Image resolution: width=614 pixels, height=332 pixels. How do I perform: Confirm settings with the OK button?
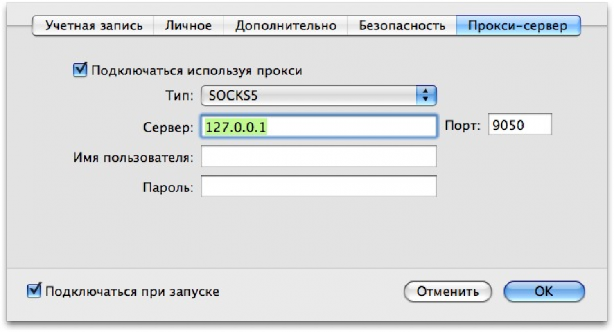(x=544, y=291)
